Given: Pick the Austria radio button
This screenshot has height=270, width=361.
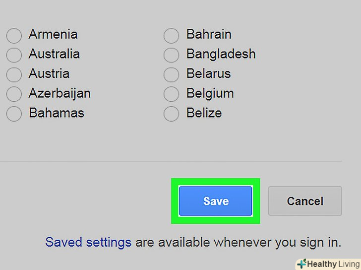Looking at the screenshot, I should pyautogui.click(x=14, y=74).
